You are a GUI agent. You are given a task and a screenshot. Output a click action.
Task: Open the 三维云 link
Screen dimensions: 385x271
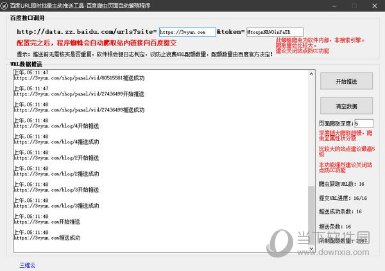[x=28, y=265]
